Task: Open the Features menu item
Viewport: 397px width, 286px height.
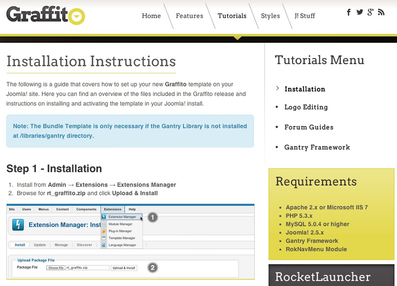Action: point(189,16)
